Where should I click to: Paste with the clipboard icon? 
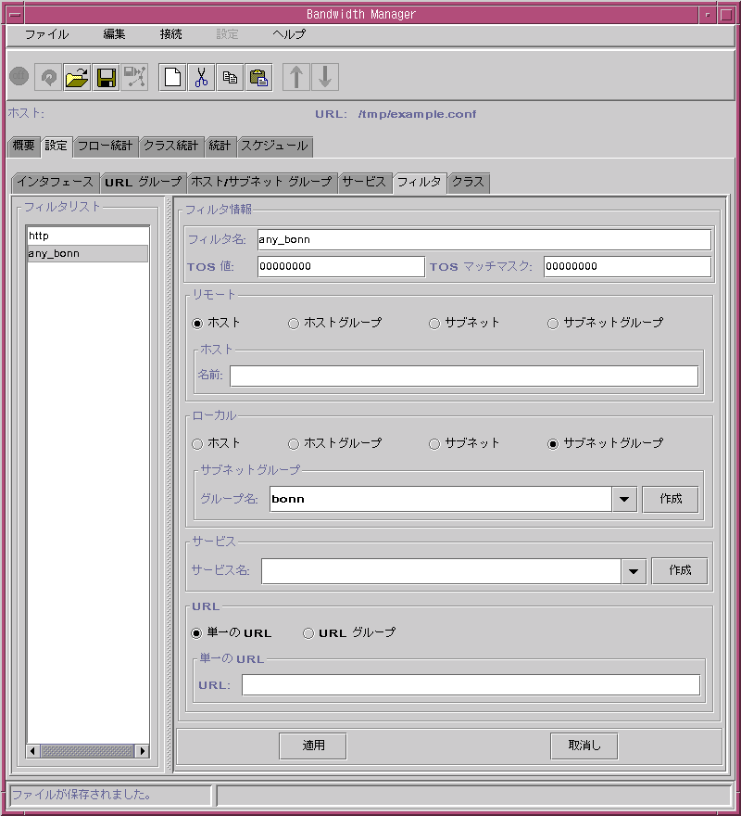(x=258, y=77)
